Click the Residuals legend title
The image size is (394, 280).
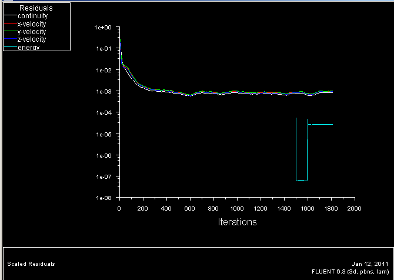(x=36, y=8)
